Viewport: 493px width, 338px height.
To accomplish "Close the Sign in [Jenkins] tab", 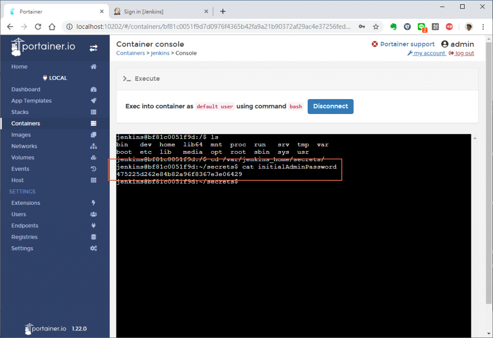I will (x=206, y=12).
